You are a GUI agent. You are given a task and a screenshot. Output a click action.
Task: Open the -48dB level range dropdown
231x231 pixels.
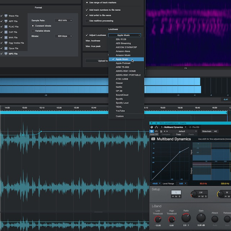point(156,184)
